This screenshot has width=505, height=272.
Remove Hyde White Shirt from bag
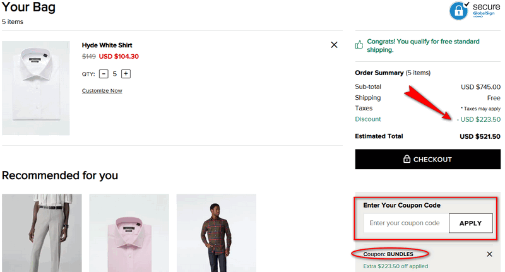(x=334, y=45)
